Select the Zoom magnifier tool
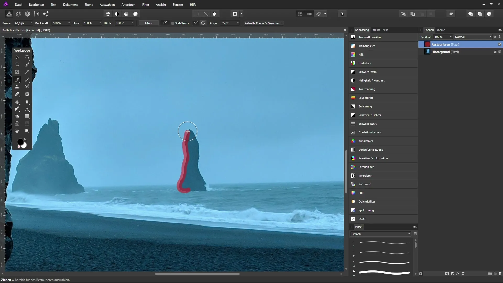Viewport: 503px width, 283px height. (27, 130)
